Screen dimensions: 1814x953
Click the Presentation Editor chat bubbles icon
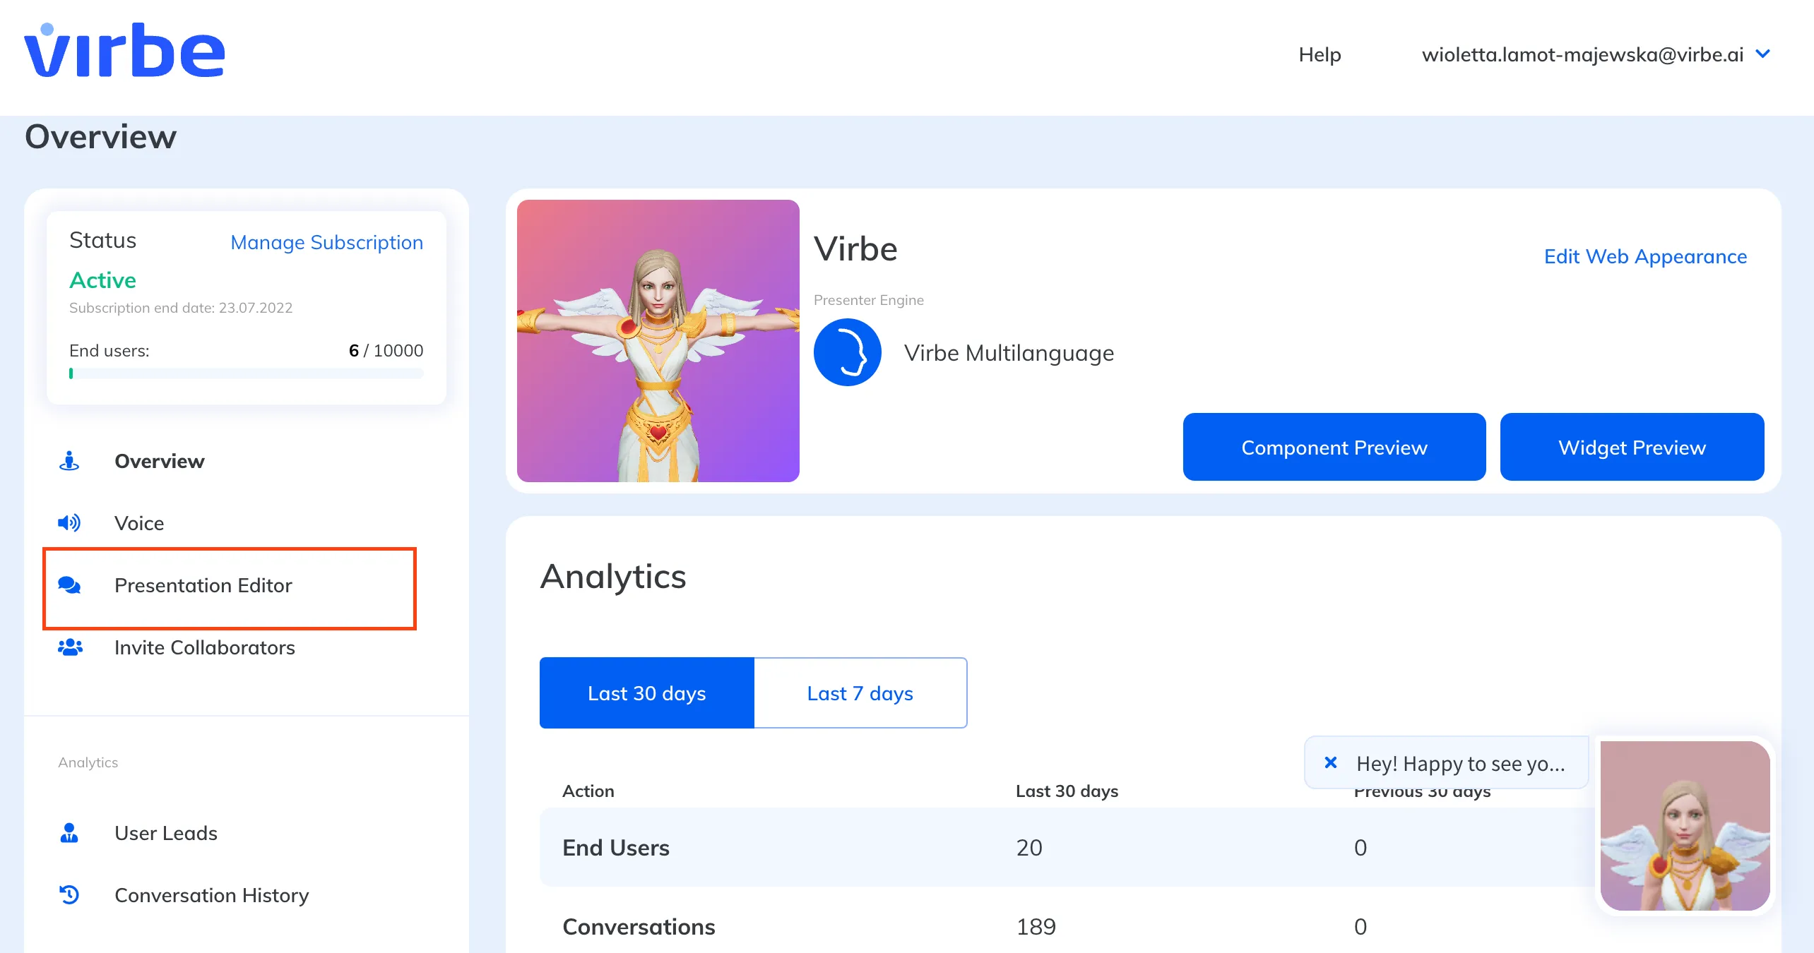click(69, 585)
